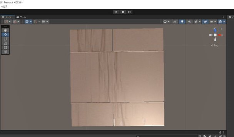The height and width of the screenshot is (137, 234).
Task: Open grid visibility dropdown arrow
Action: pos(31,22)
